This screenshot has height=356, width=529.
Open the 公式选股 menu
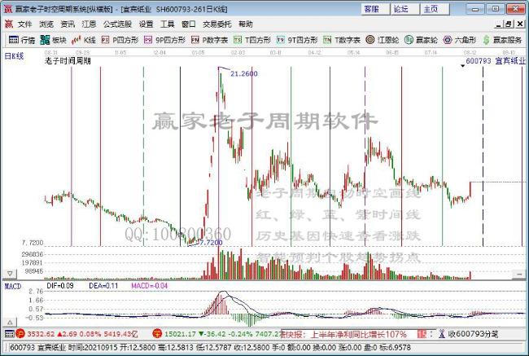pyautogui.click(x=117, y=24)
